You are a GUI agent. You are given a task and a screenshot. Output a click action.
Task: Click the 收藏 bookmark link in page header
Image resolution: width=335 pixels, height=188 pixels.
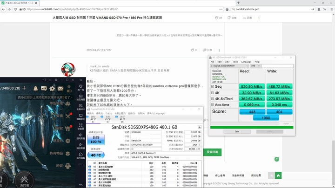232,18
